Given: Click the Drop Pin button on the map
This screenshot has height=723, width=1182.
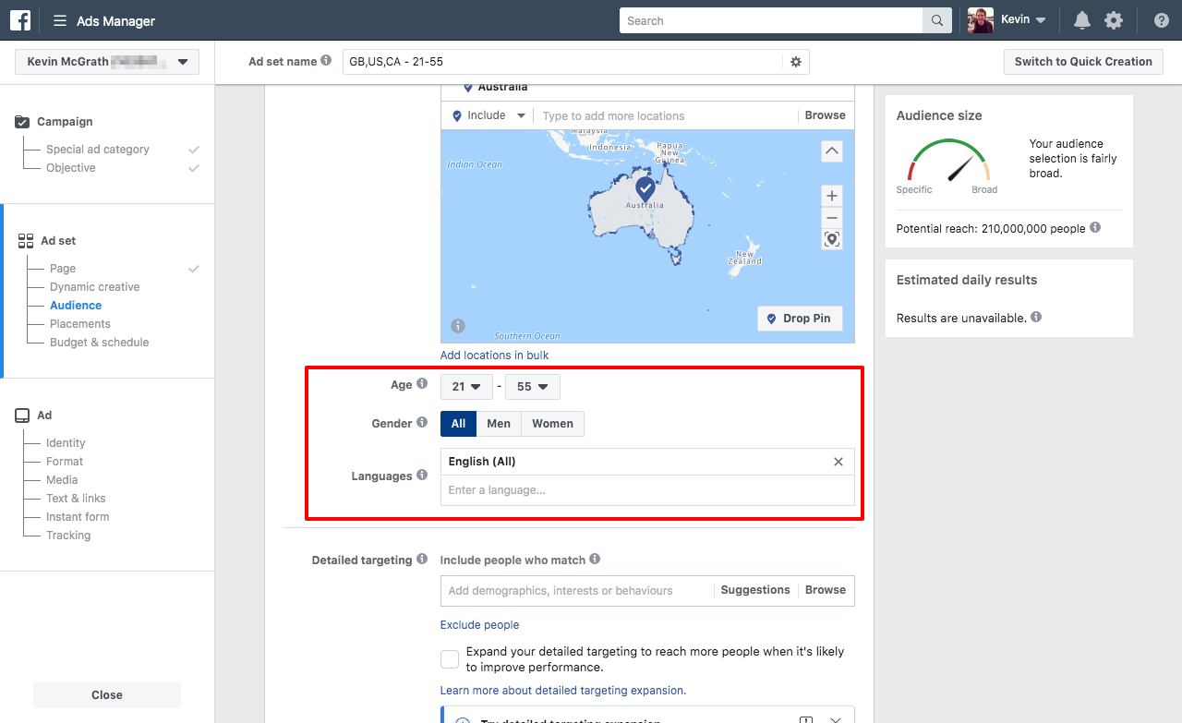Looking at the screenshot, I should click(x=800, y=318).
